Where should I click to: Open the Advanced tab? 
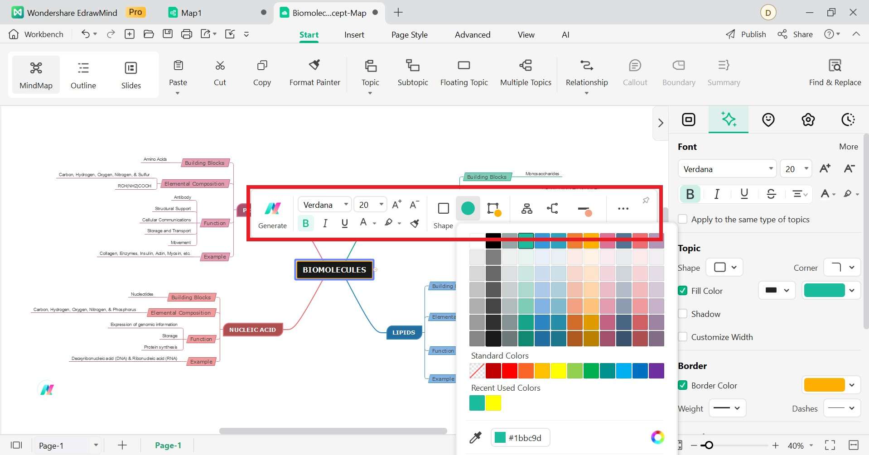point(473,34)
